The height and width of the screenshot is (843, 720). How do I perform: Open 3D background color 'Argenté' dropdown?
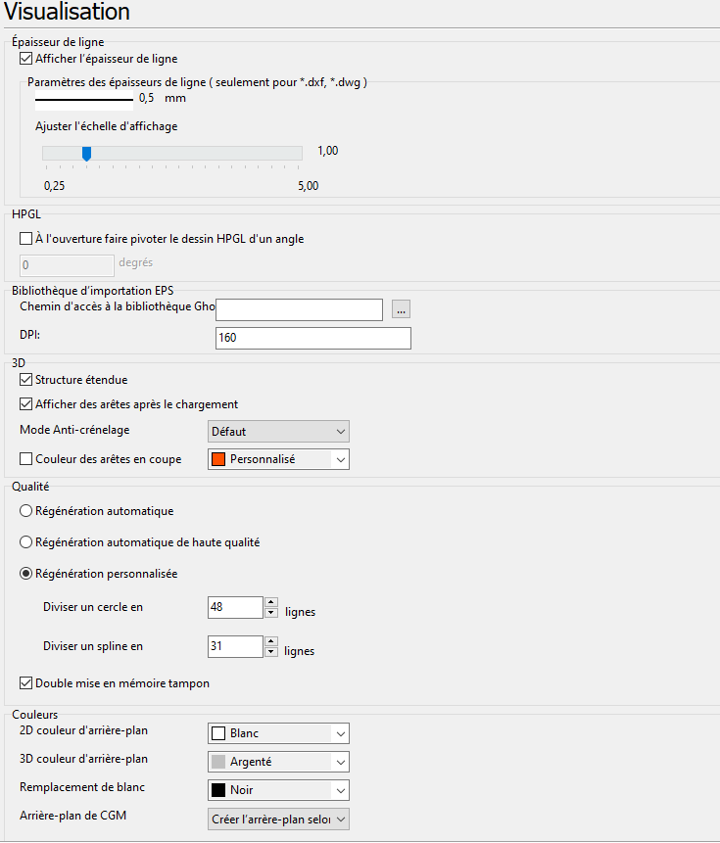(278, 762)
